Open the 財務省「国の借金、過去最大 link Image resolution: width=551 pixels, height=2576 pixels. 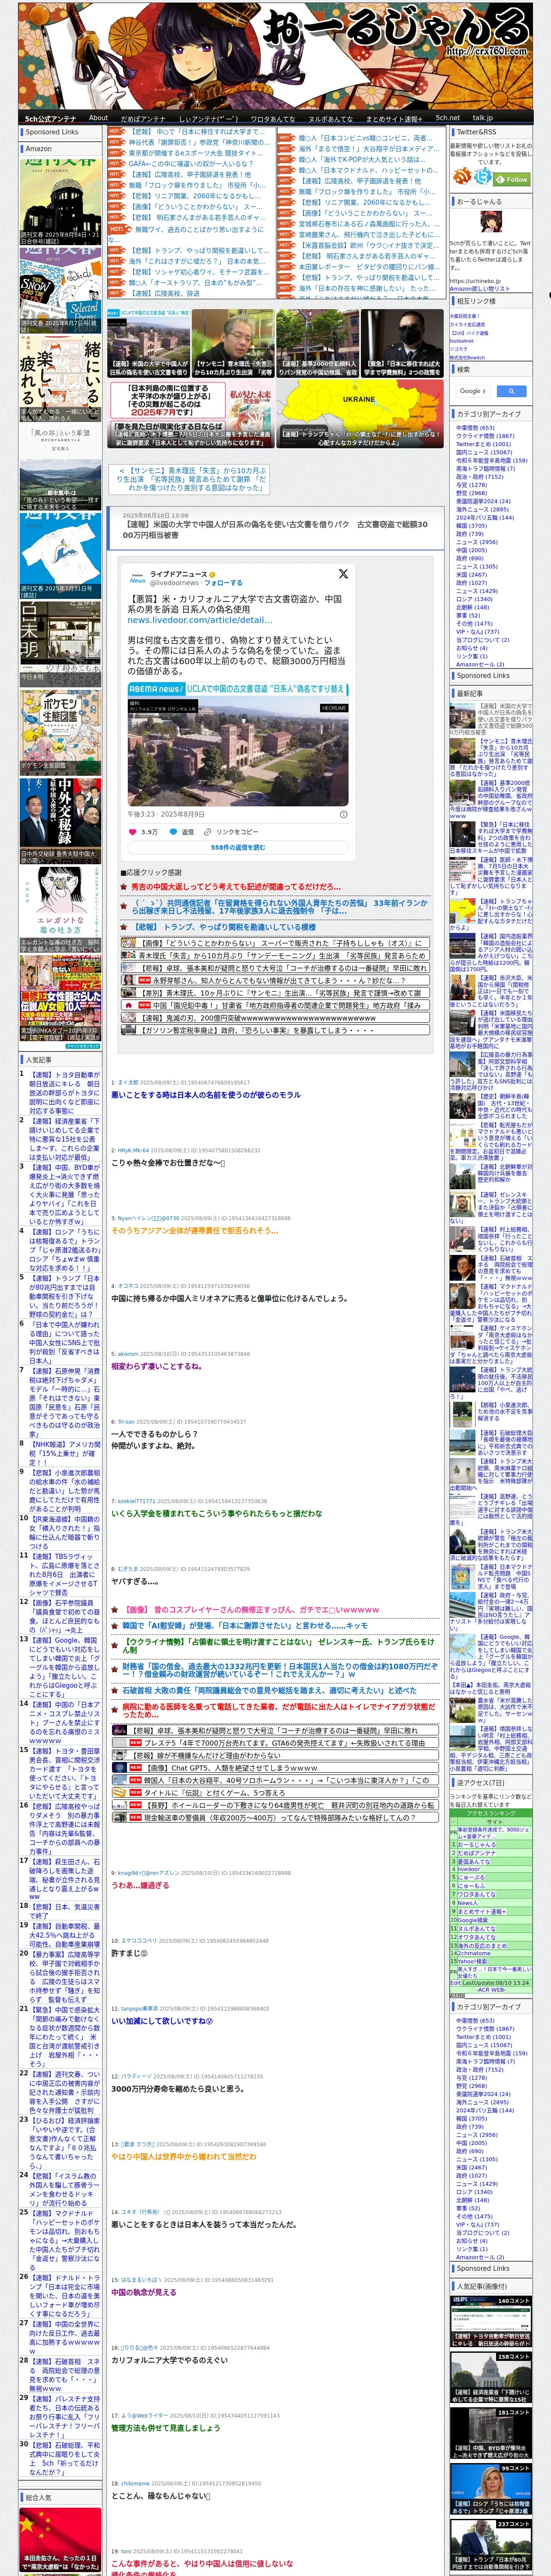coord(280,1671)
